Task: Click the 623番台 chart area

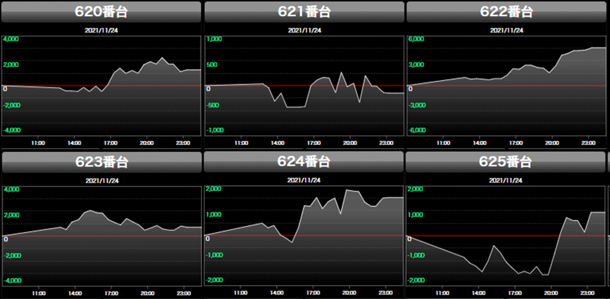Action: coord(102,236)
